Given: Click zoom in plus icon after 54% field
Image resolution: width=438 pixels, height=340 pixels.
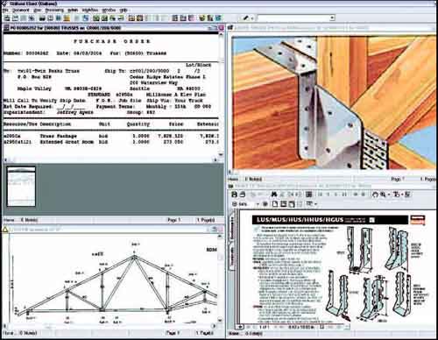Looking at the screenshot, I should 265,204.
